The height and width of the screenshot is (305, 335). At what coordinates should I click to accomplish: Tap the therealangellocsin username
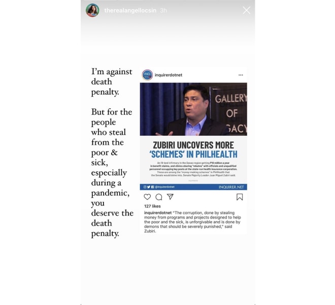130,11
